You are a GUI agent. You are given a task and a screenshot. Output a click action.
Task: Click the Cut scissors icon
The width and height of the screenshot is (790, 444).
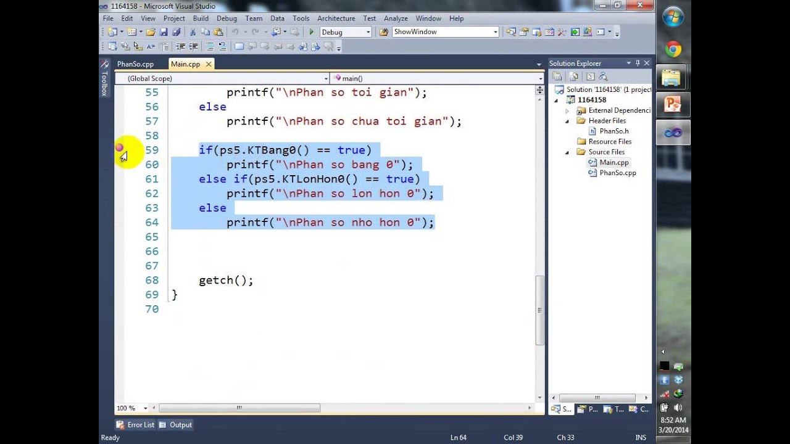193,32
